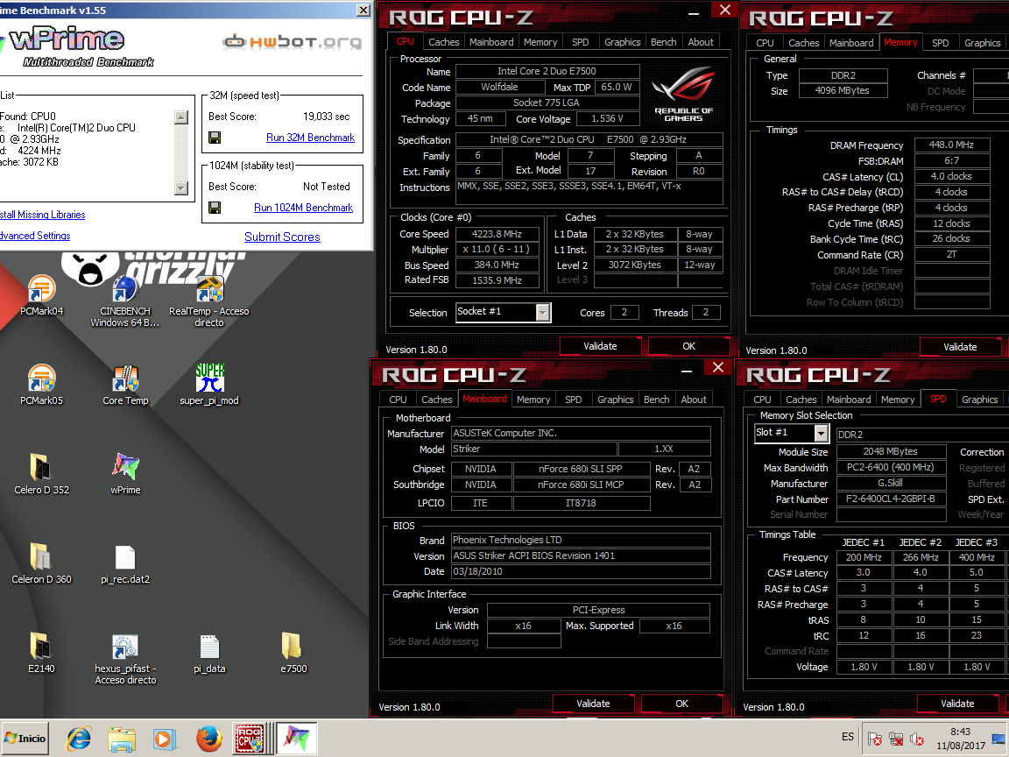Image resolution: width=1009 pixels, height=757 pixels.
Task: Click the Inicio start button
Action: [x=25, y=739]
